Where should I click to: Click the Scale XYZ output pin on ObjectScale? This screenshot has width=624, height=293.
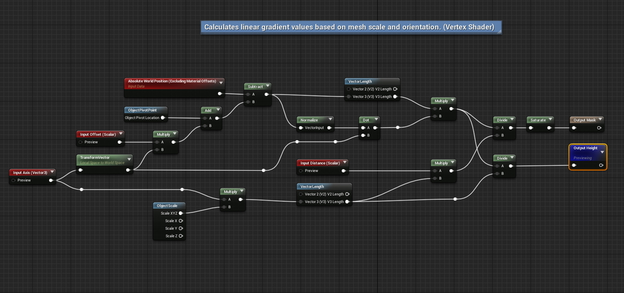pos(181,213)
